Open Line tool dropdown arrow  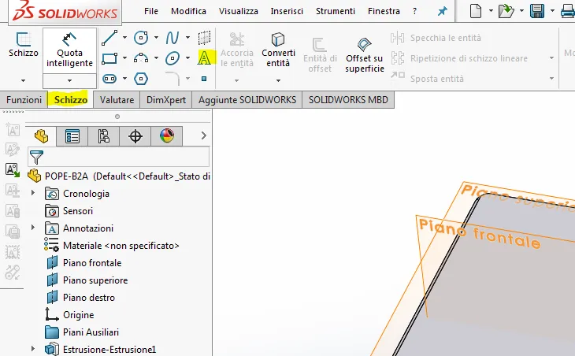(x=124, y=37)
